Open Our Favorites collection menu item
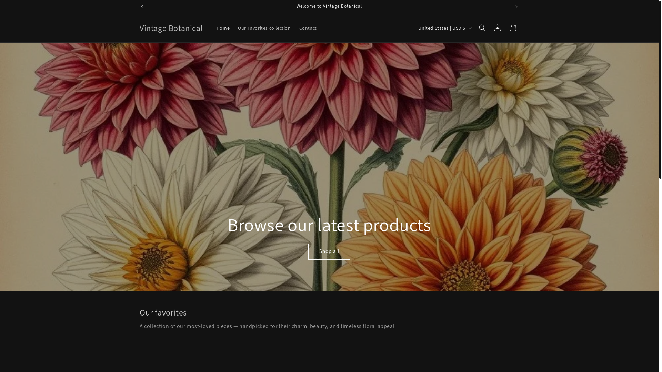This screenshot has width=662, height=372. tap(264, 28)
